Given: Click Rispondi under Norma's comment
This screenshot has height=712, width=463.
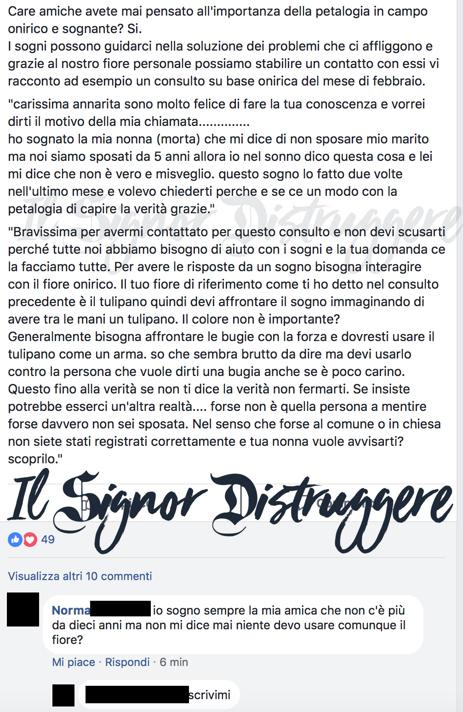Looking at the screenshot, I should point(127,662).
